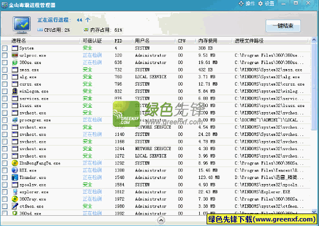Click the Thunder.exe process icon
Viewport: 319px width, 226px height.
[x=15, y=177]
